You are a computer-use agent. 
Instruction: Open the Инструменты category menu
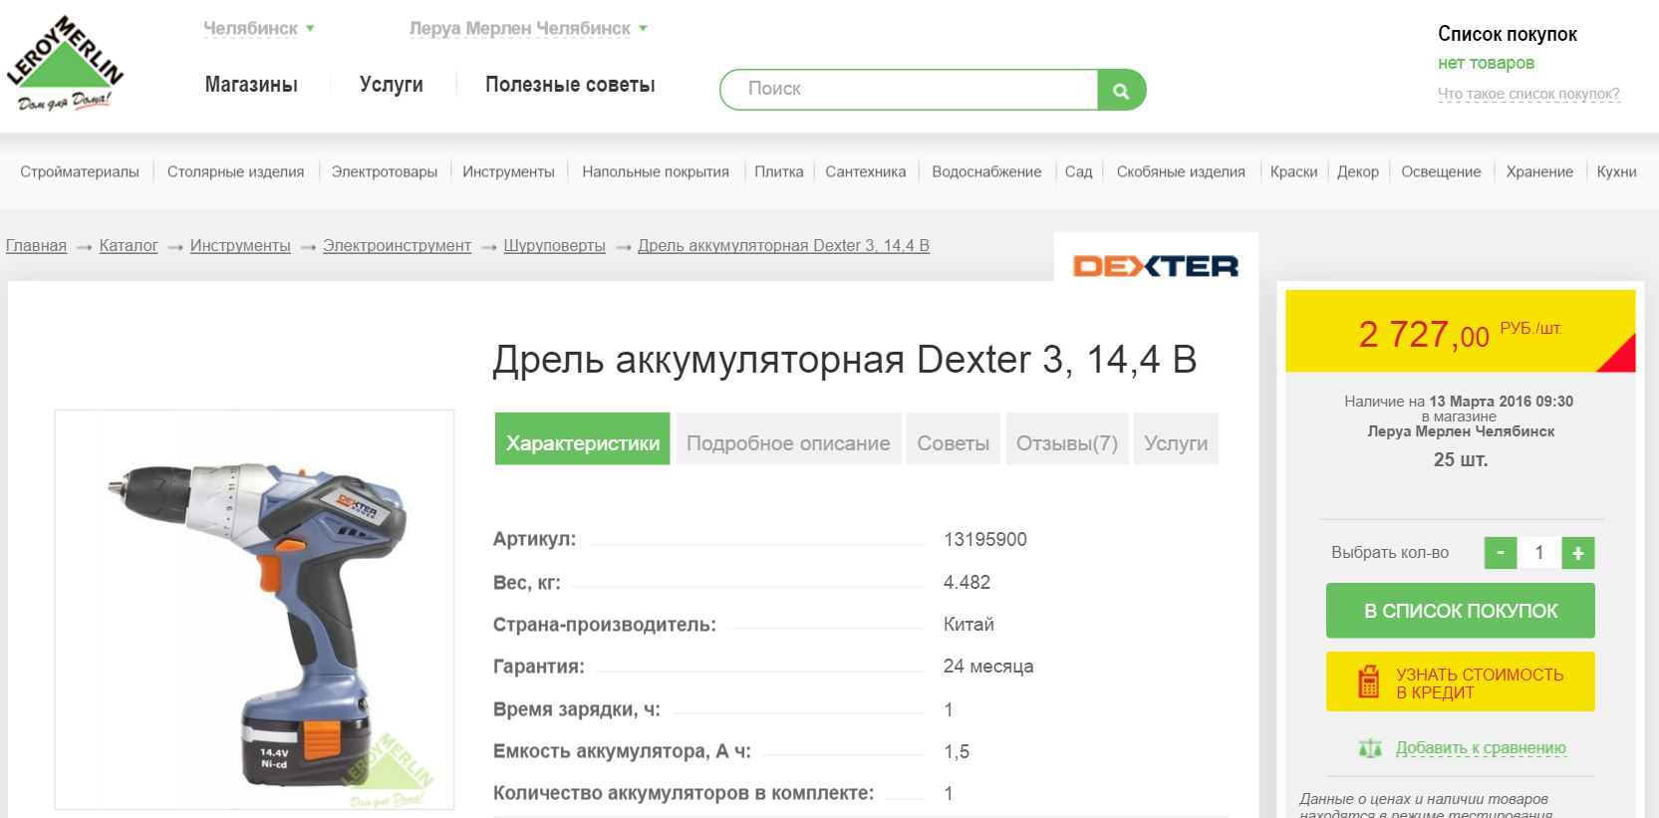(508, 172)
